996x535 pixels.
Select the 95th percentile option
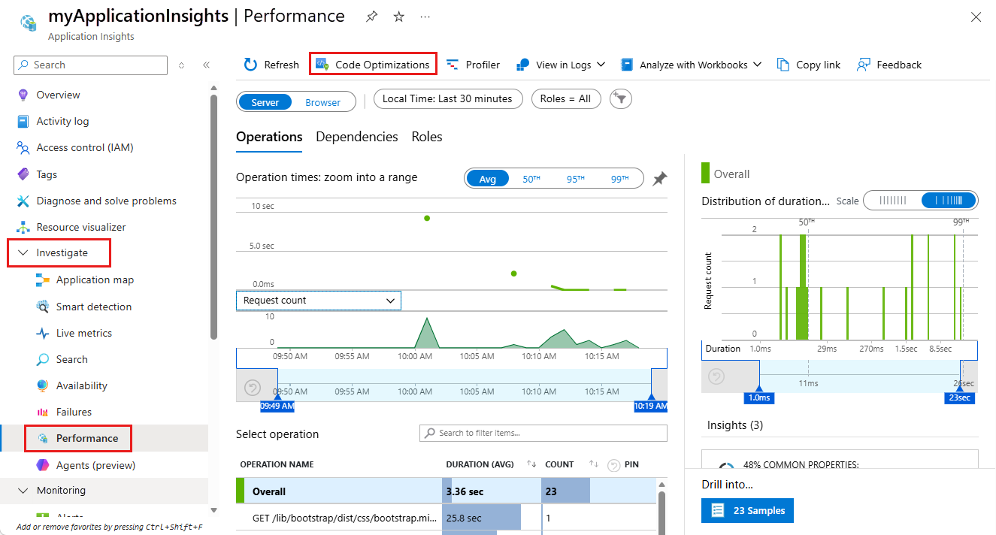click(576, 179)
